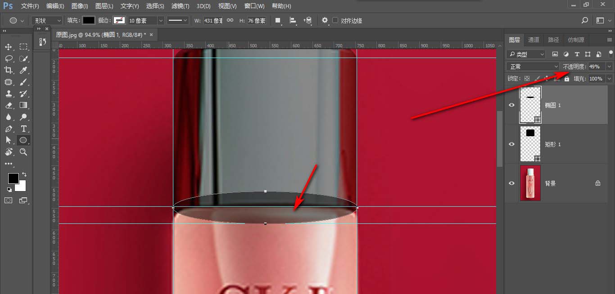This screenshot has width=615, height=294.
Task: Select the Hand tool
Action: point(9,152)
